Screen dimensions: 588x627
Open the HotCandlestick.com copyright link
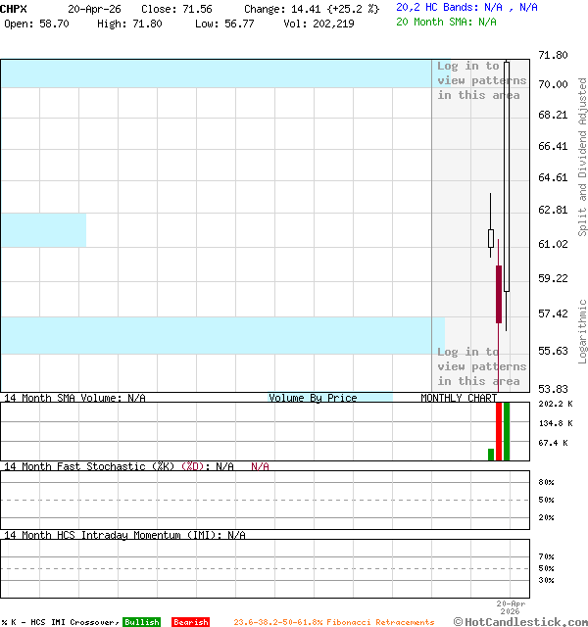[x=519, y=621]
